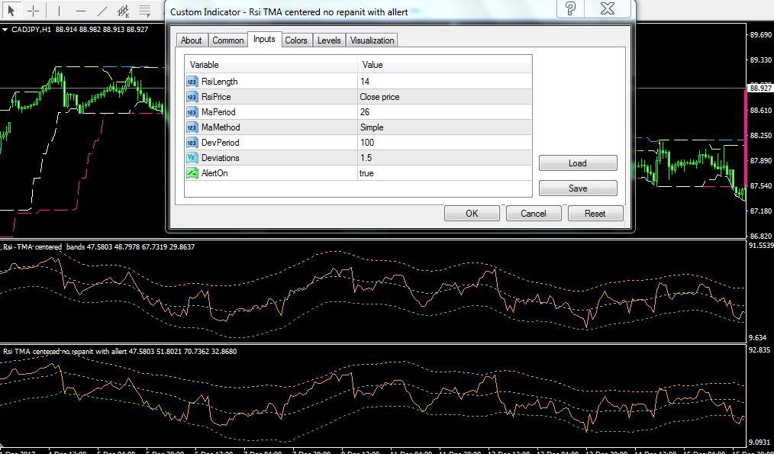The width and height of the screenshot is (774, 454).
Task: Click the MaMethod variable icon
Action: (192, 127)
